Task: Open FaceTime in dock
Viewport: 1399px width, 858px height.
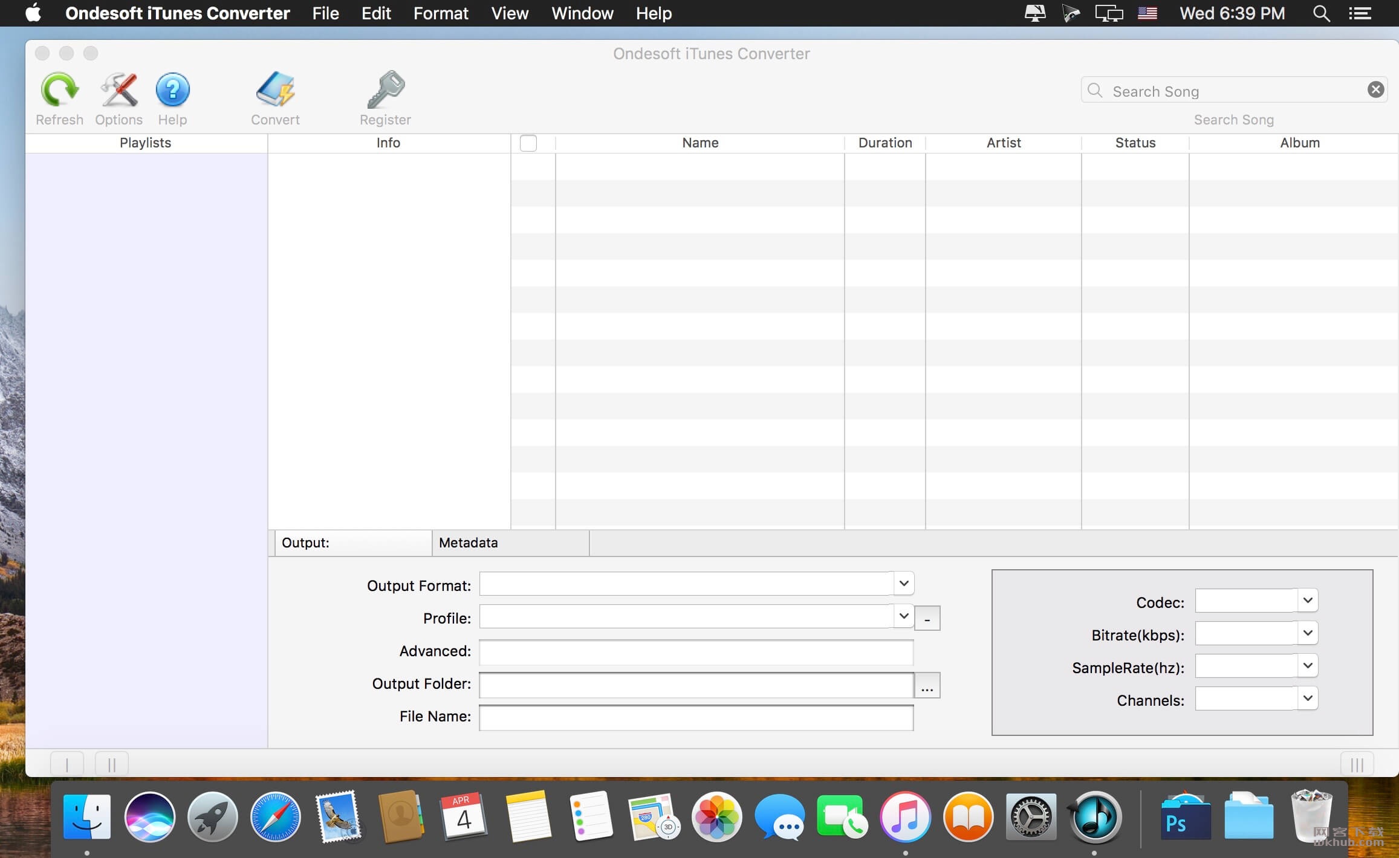Action: tap(842, 817)
